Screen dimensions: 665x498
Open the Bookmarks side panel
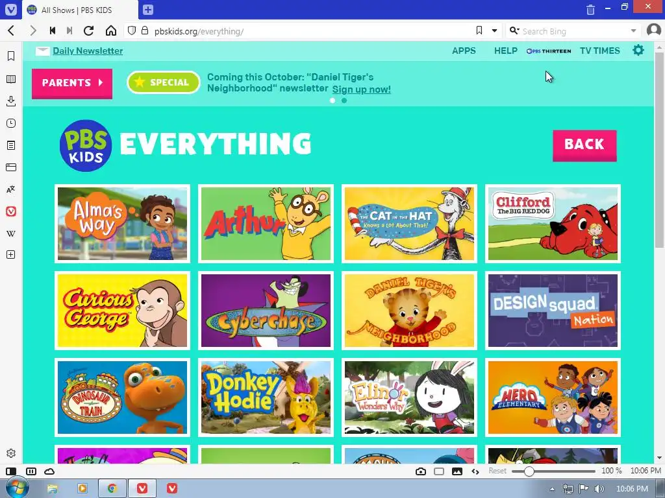(x=11, y=56)
